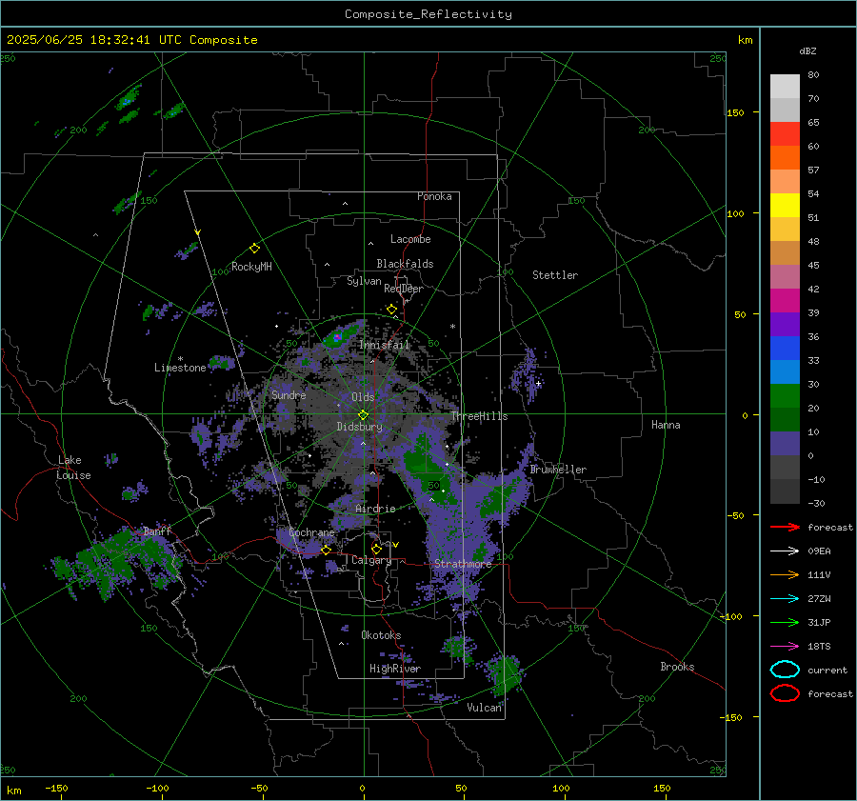Screen dimensions: 857x801
Task: Click the Composite_Reflectivity title
Action: 428,14
